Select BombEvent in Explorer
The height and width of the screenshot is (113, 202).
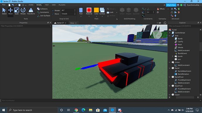coord(182,53)
